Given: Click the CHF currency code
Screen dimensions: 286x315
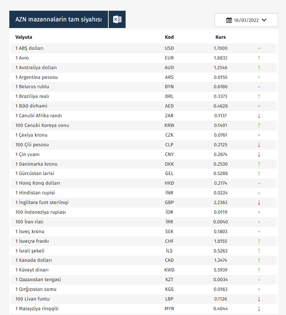Looking at the screenshot, I should tap(169, 241).
